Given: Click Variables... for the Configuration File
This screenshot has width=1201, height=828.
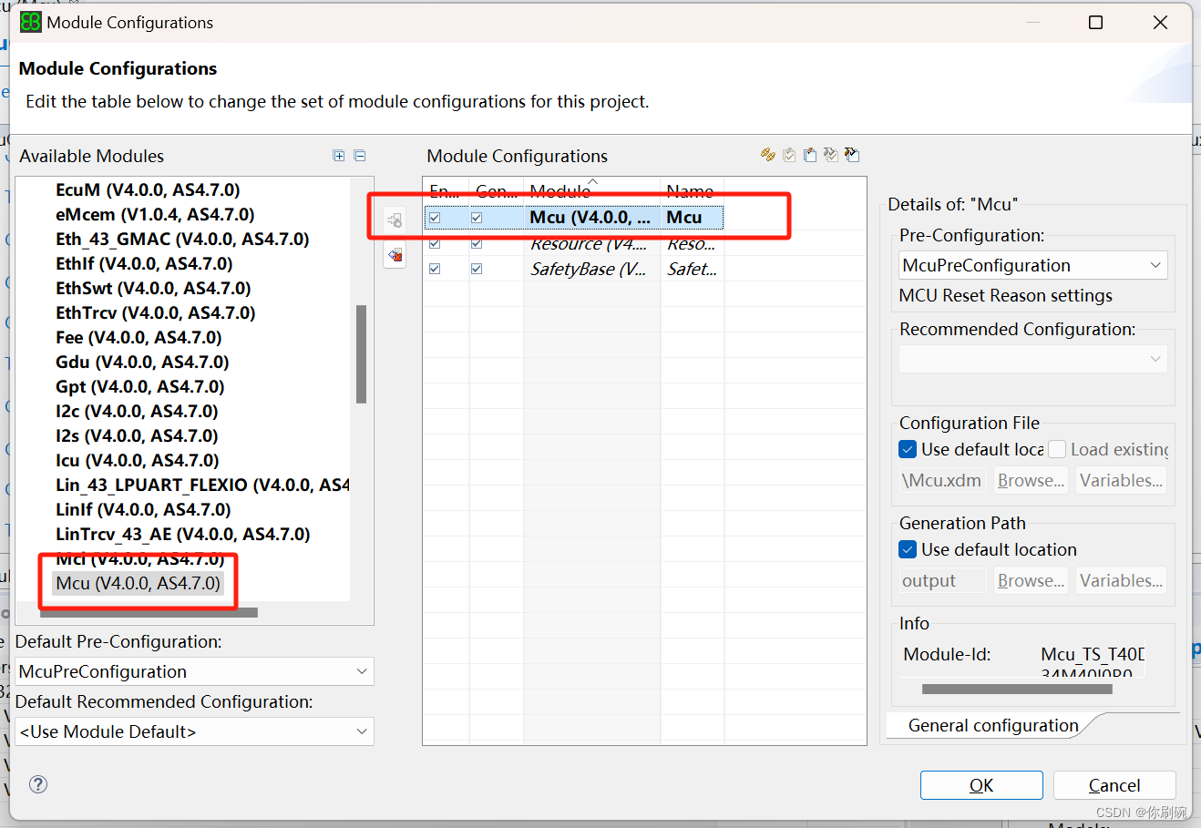Looking at the screenshot, I should 1121,480.
